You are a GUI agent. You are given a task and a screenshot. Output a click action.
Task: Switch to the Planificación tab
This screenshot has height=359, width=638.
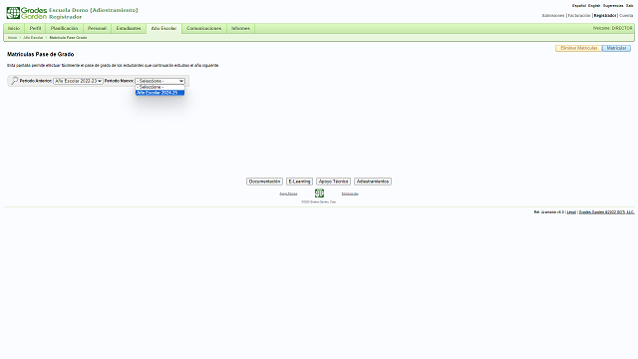(x=64, y=29)
